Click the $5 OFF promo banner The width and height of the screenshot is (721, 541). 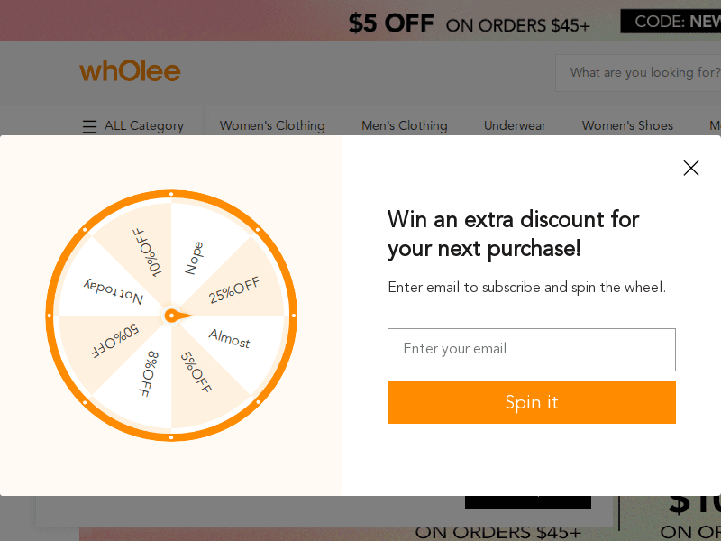[x=469, y=23]
